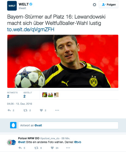
Task: Open more options dots on Polizei reply
Action: click(68, 148)
